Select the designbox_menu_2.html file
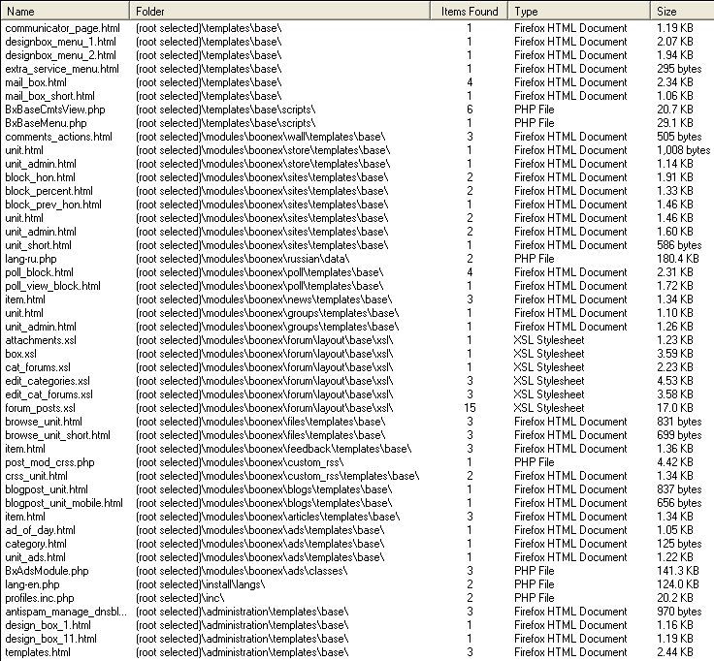The height and width of the screenshot is (661, 714). pos(57,55)
